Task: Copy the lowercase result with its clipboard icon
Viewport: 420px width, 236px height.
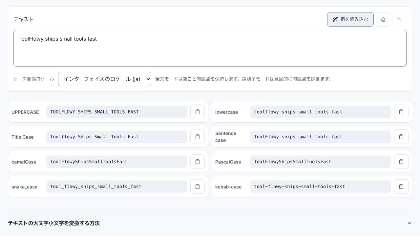Action: (x=401, y=112)
